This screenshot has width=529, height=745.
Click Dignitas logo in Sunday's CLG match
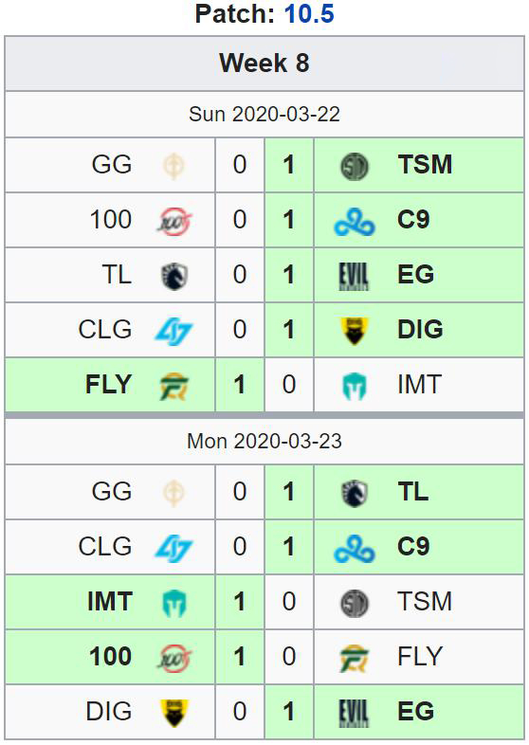[x=355, y=331]
